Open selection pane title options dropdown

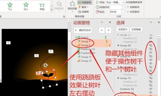(x=151, y=22)
